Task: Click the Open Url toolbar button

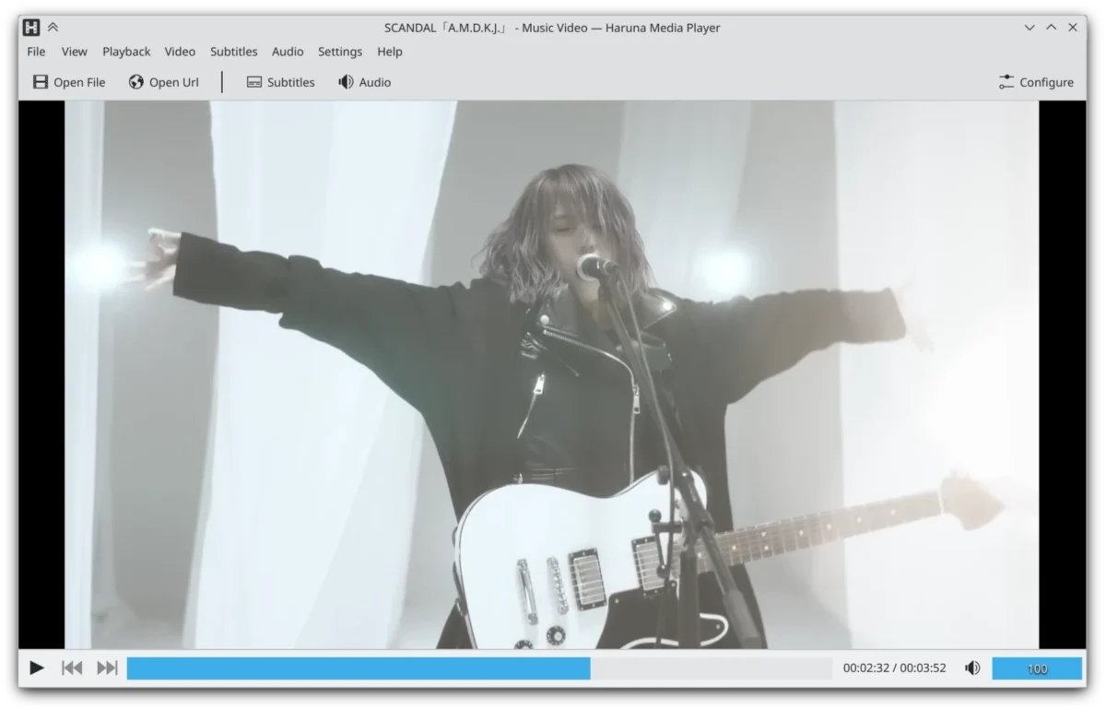Action: [164, 82]
